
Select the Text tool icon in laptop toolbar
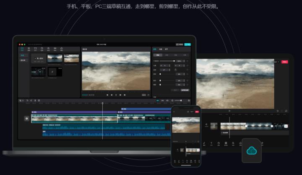coord(35,49)
